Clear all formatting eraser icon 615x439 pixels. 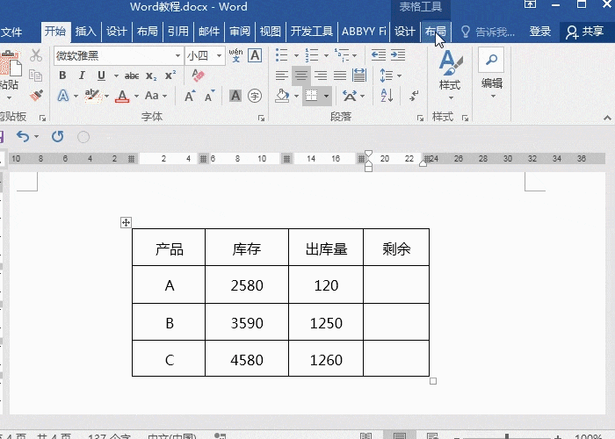pyautogui.click(x=198, y=76)
